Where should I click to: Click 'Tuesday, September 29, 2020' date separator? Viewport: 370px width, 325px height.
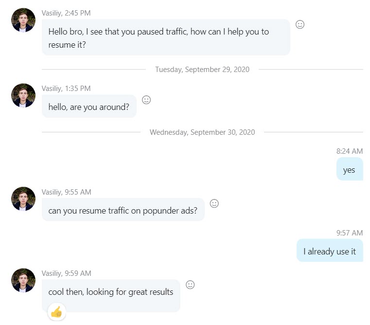(x=202, y=70)
